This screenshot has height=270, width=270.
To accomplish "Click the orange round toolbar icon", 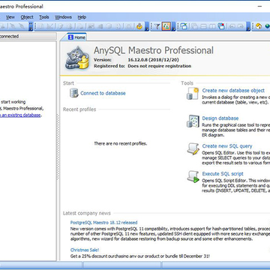I will pyautogui.click(x=139, y=26).
